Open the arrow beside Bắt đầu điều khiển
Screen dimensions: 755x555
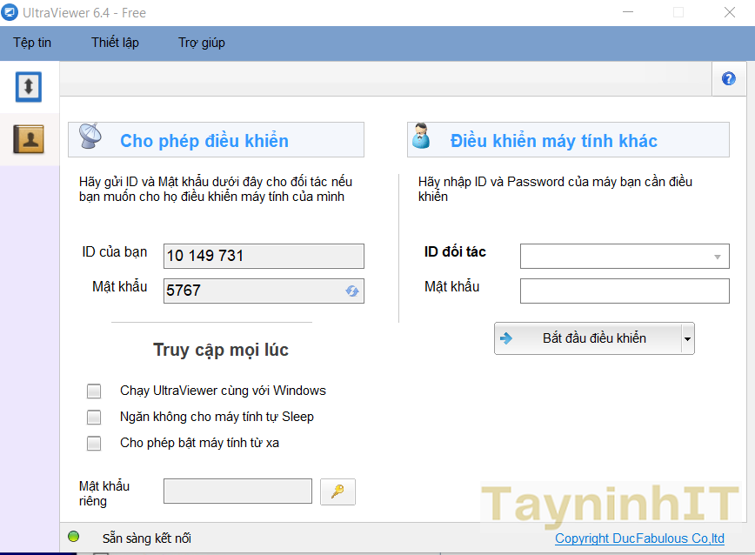(x=688, y=339)
